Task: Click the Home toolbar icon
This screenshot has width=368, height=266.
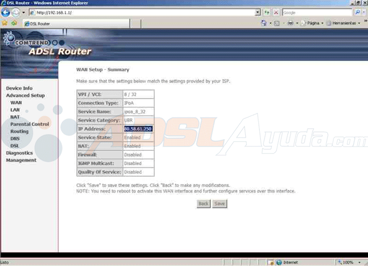Action: pos(264,23)
